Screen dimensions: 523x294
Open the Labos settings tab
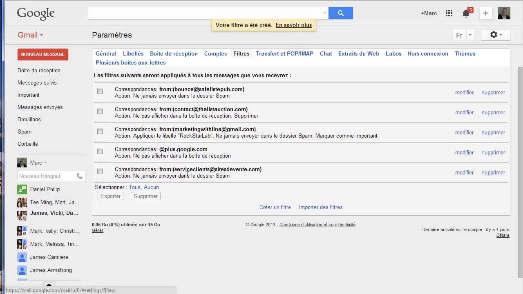click(x=393, y=53)
